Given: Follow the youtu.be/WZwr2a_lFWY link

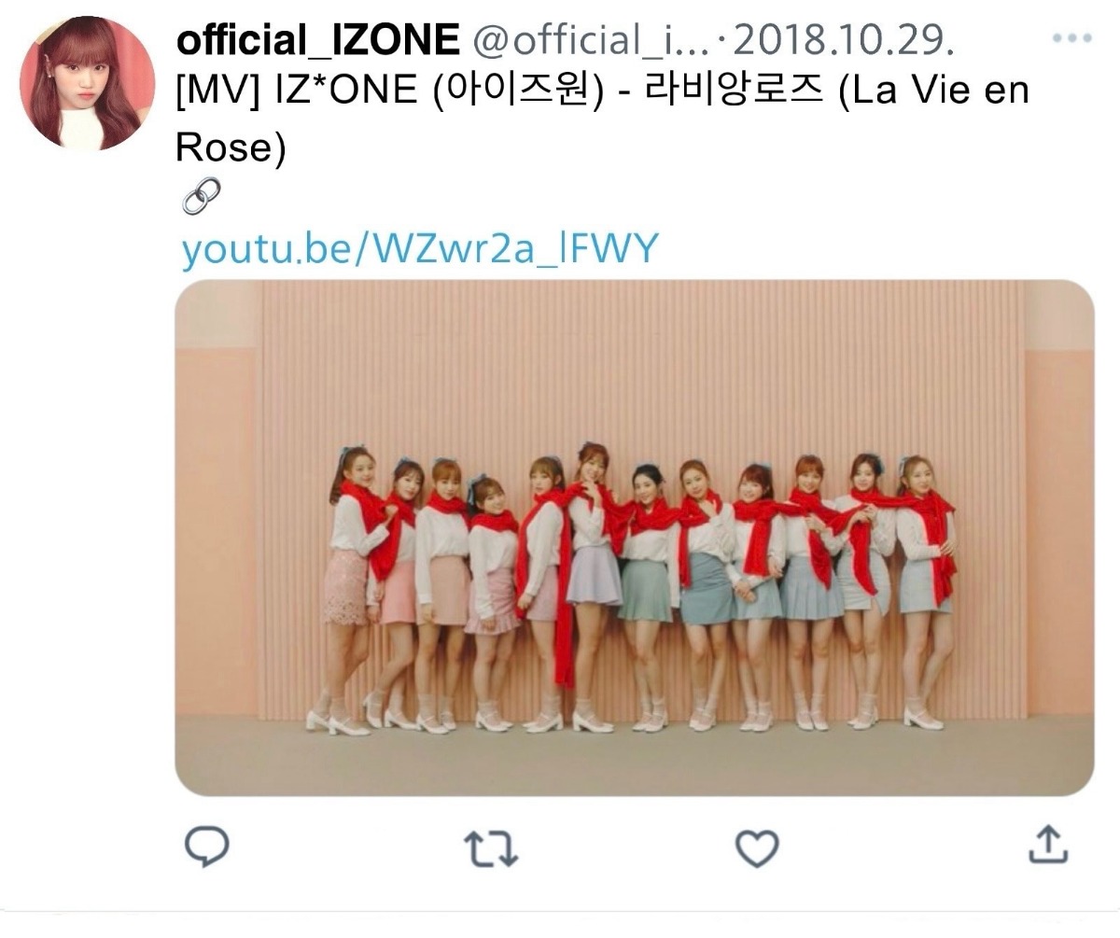Looking at the screenshot, I should point(420,249).
